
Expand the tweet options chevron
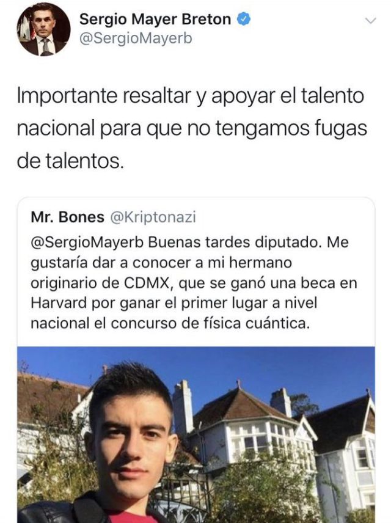pos(371,21)
